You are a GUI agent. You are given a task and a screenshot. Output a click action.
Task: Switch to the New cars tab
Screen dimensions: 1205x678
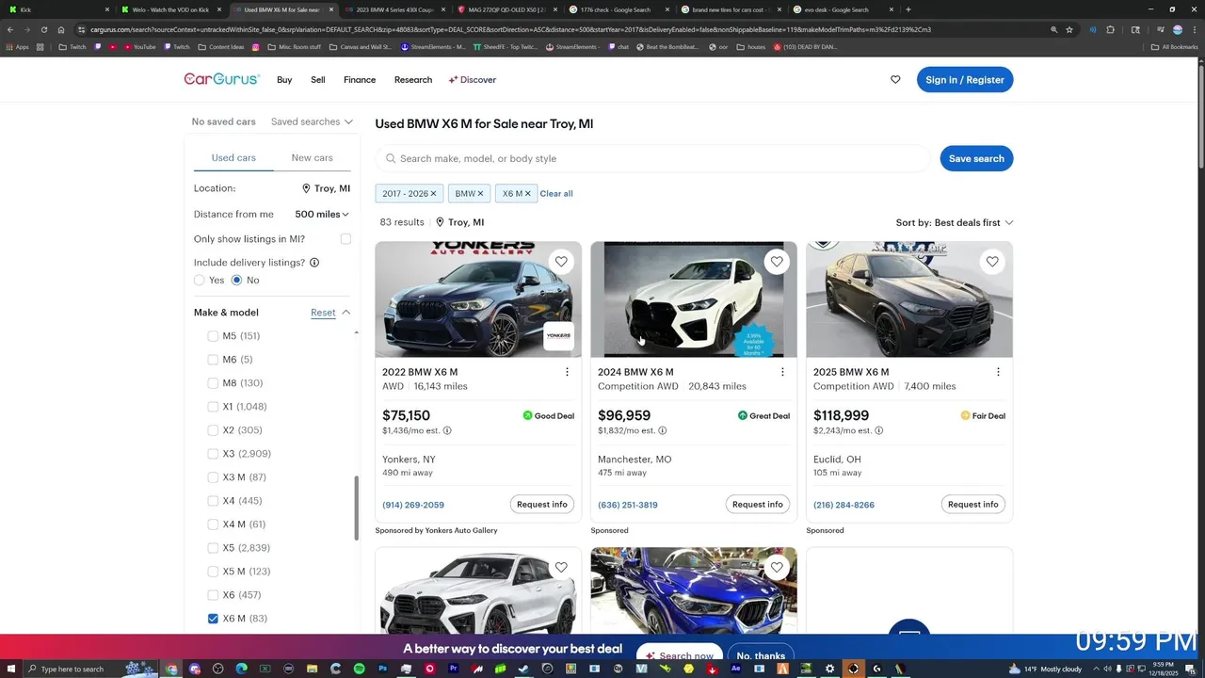(312, 158)
